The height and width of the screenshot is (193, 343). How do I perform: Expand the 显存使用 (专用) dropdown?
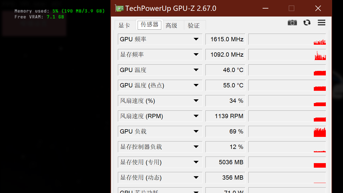pos(196,162)
